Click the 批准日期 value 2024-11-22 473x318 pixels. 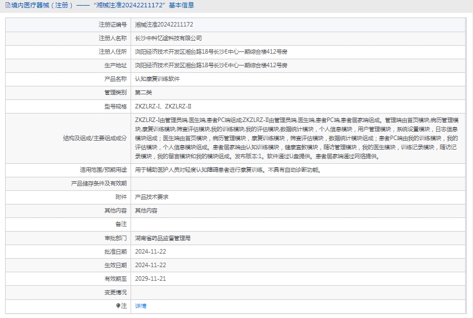pos(150,252)
